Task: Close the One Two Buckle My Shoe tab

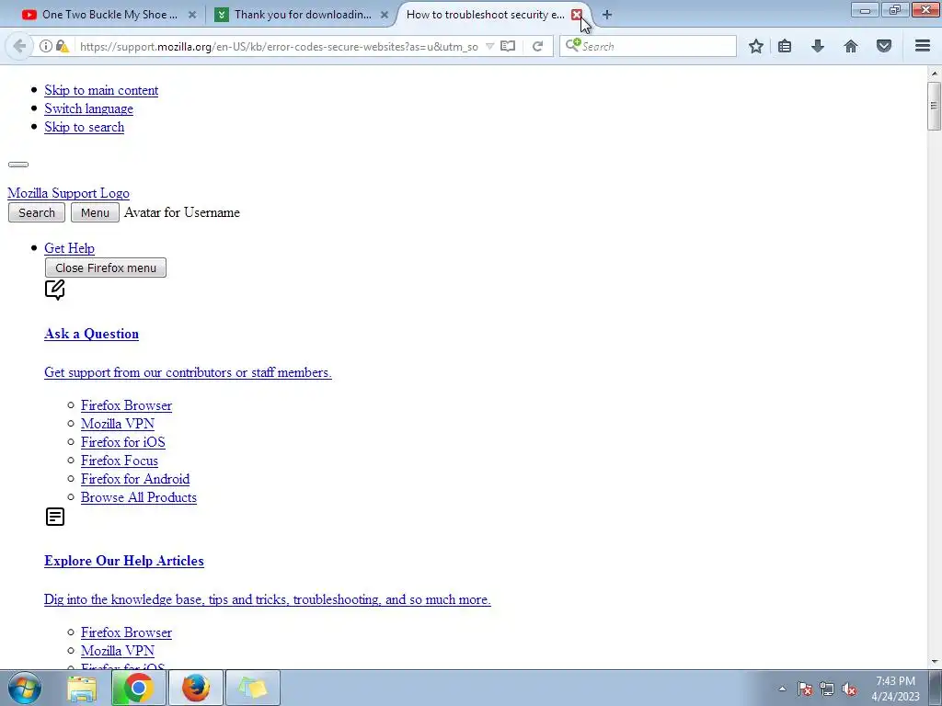Action: (x=192, y=15)
